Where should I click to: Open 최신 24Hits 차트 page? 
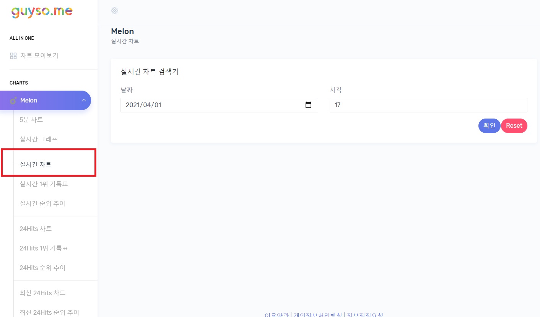[42, 293]
